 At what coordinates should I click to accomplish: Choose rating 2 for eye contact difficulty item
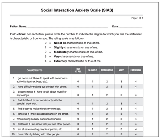point(107,87)
